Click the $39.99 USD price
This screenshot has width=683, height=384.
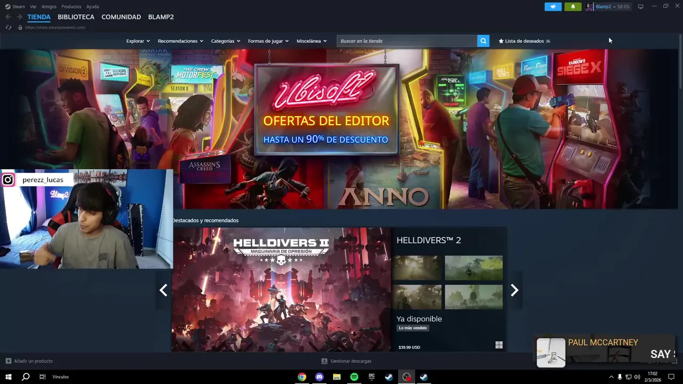click(409, 347)
